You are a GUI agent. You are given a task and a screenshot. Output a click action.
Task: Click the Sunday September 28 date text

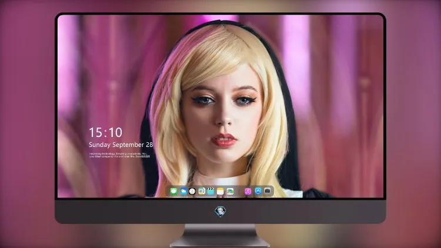121,145
